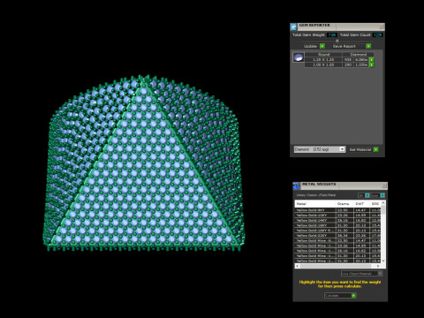Open the Diamond (3.52 spg) material dropdown
This screenshot has height=318, width=424.
(x=320, y=149)
